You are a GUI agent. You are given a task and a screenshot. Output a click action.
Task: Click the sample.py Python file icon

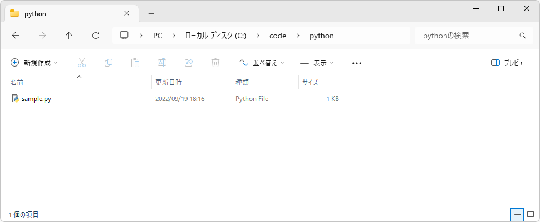(15, 99)
